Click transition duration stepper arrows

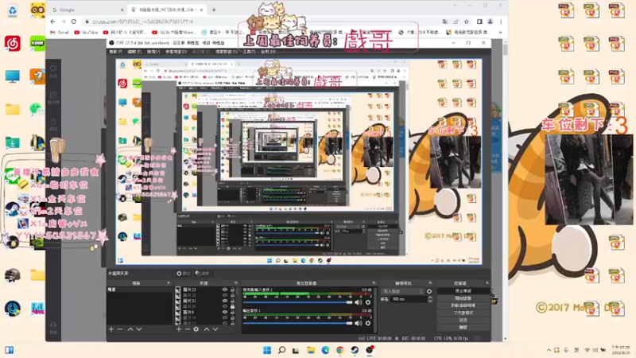tap(430, 299)
